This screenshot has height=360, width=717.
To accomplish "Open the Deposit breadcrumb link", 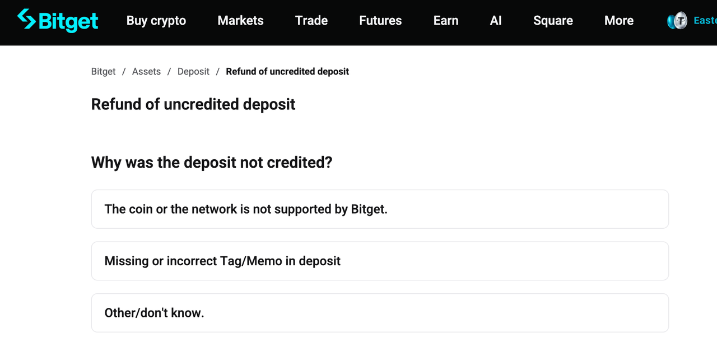I will (x=193, y=71).
